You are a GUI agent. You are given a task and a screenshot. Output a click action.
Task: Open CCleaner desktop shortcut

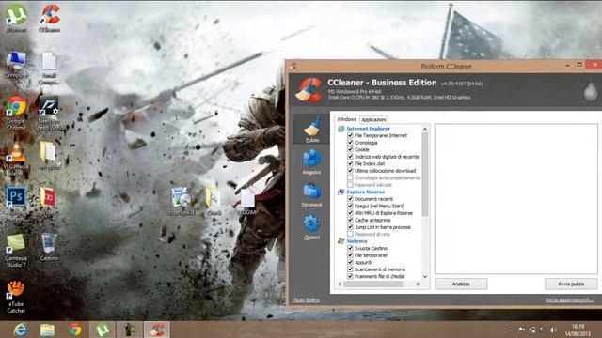tap(50, 18)
